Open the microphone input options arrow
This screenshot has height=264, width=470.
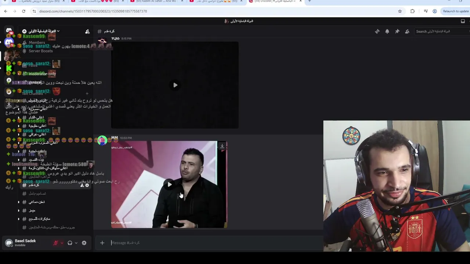click(x=62, y=243)
